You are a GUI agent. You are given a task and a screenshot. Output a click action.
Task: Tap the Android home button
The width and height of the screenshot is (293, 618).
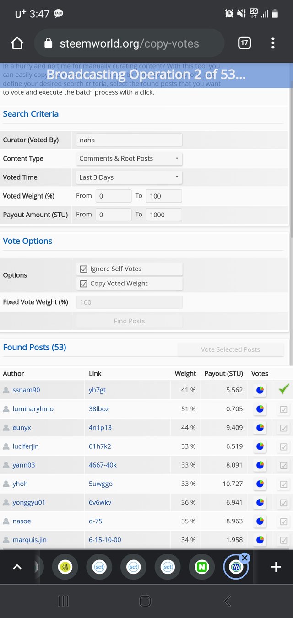pyautogui.click(x=145, y=601)
